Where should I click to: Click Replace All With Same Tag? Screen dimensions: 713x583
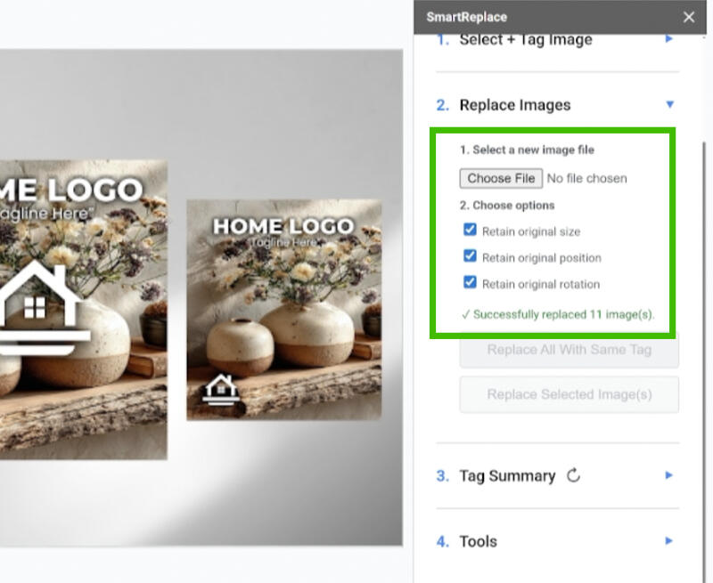pyautogui.click(x=569, y=350)
